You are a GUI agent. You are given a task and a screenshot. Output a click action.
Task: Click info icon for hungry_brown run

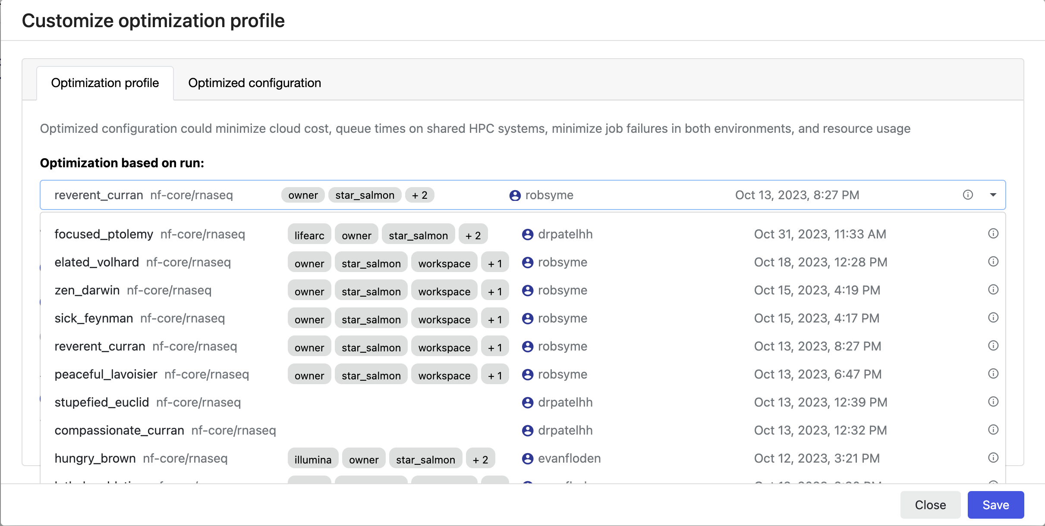pos(993,458)
